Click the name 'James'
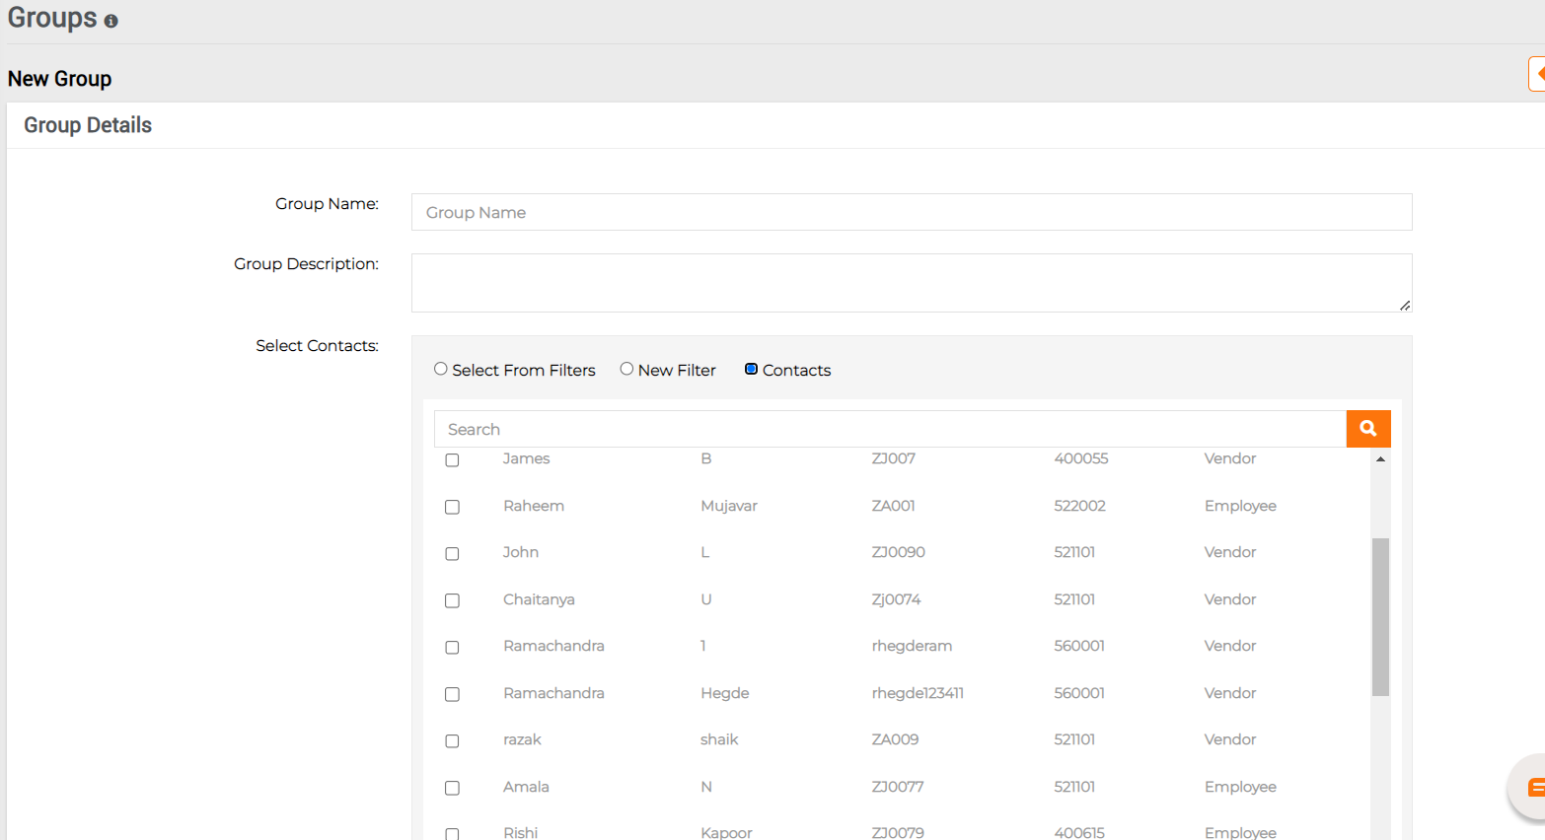The image size is (1545, 840). click(526, 458)
